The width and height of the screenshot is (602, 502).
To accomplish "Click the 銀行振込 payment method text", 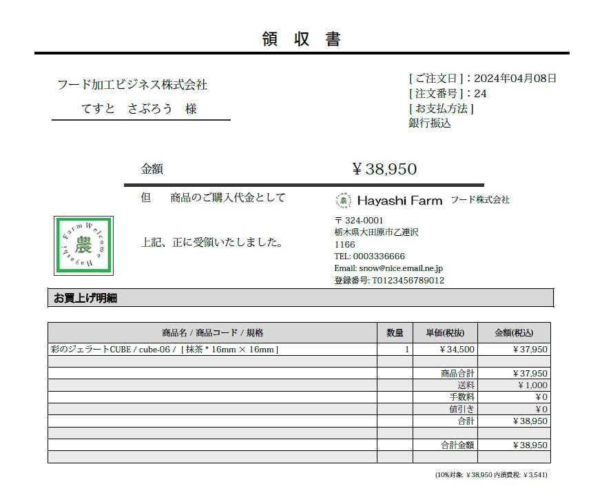I will (x=430, y=123).
